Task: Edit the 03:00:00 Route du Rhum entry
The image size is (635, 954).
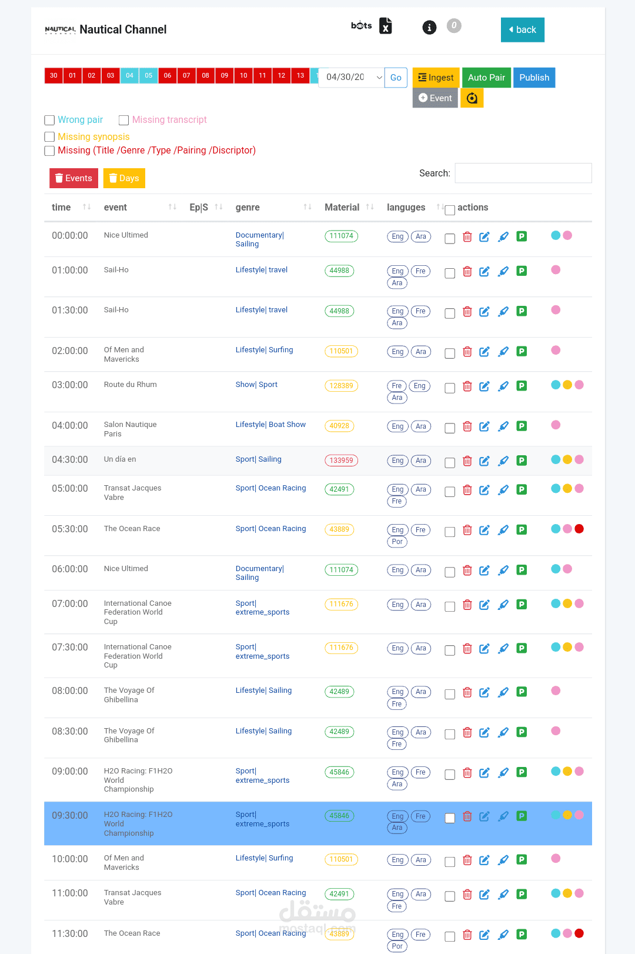Action: pyautogui.click(x=484, y=386)
